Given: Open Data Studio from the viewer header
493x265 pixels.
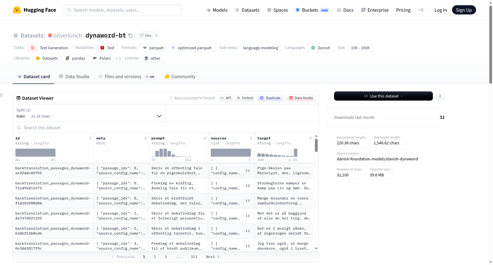Looking at the screenshot, I should [301, 98].
